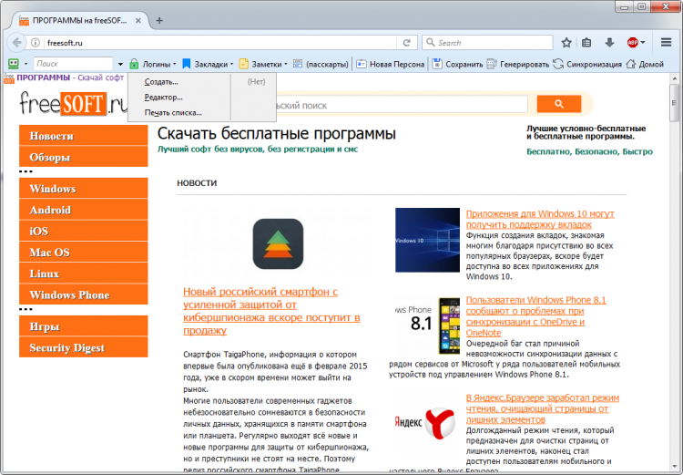Expand Заметки dropdown arrow
This screenshot has width=683, height=475.
[286, 64]
